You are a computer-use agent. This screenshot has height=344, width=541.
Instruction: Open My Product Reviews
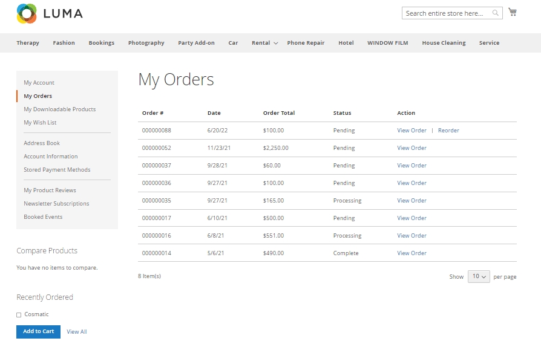[50, 190]
